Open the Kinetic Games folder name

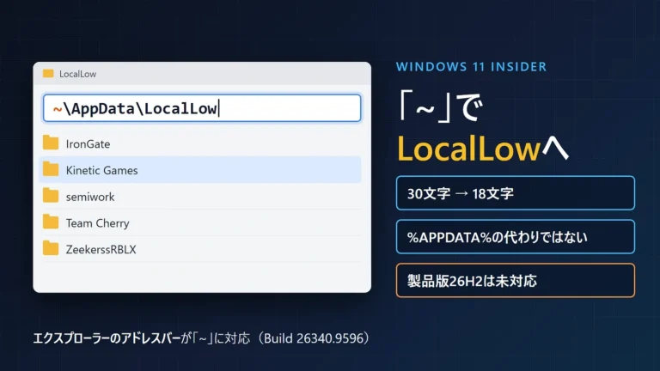point(102,170)
